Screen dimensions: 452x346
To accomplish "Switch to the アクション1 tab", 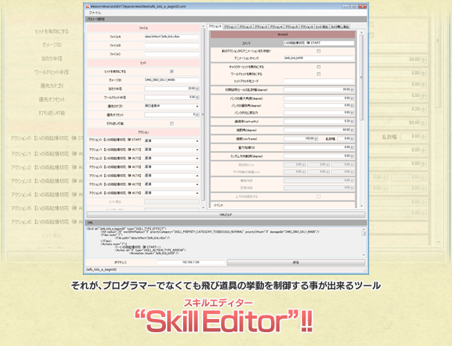I will [230, 26].
